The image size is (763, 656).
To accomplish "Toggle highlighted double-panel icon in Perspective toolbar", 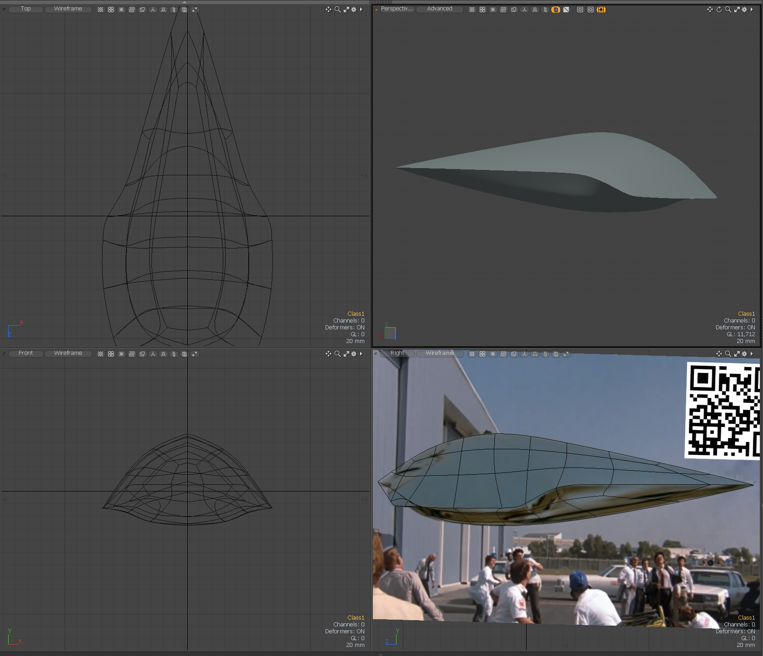I will (556, 10).
